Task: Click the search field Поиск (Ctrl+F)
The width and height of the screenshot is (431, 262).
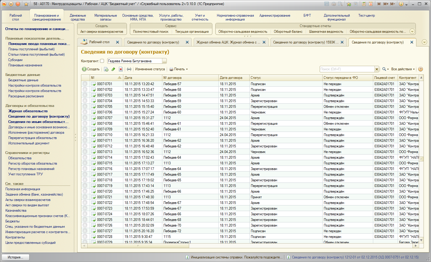Action: tap(347, 69)
